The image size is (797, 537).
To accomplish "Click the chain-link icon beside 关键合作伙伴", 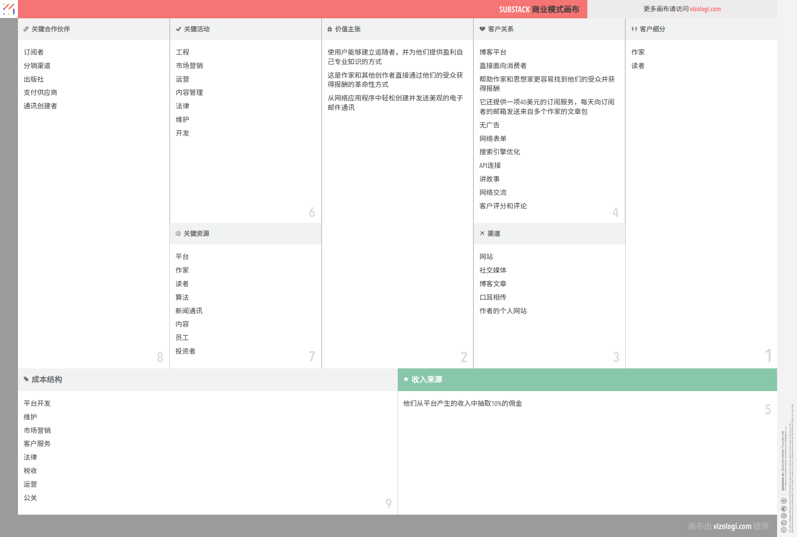I will [26, 29].
